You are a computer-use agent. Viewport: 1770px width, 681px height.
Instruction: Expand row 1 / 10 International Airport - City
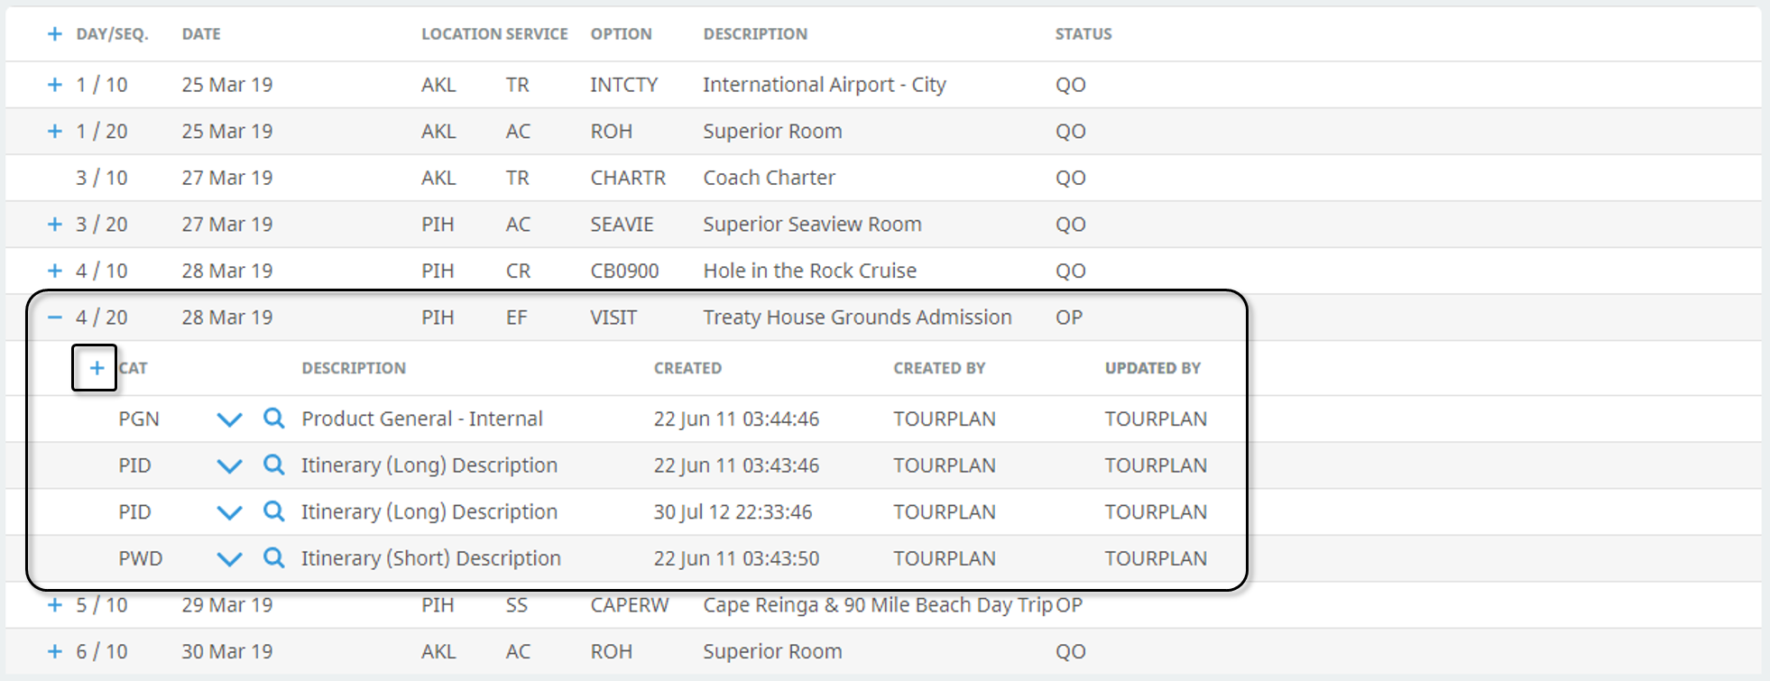[55, 84]
